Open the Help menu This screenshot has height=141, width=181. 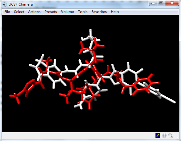tap(115, 12)
